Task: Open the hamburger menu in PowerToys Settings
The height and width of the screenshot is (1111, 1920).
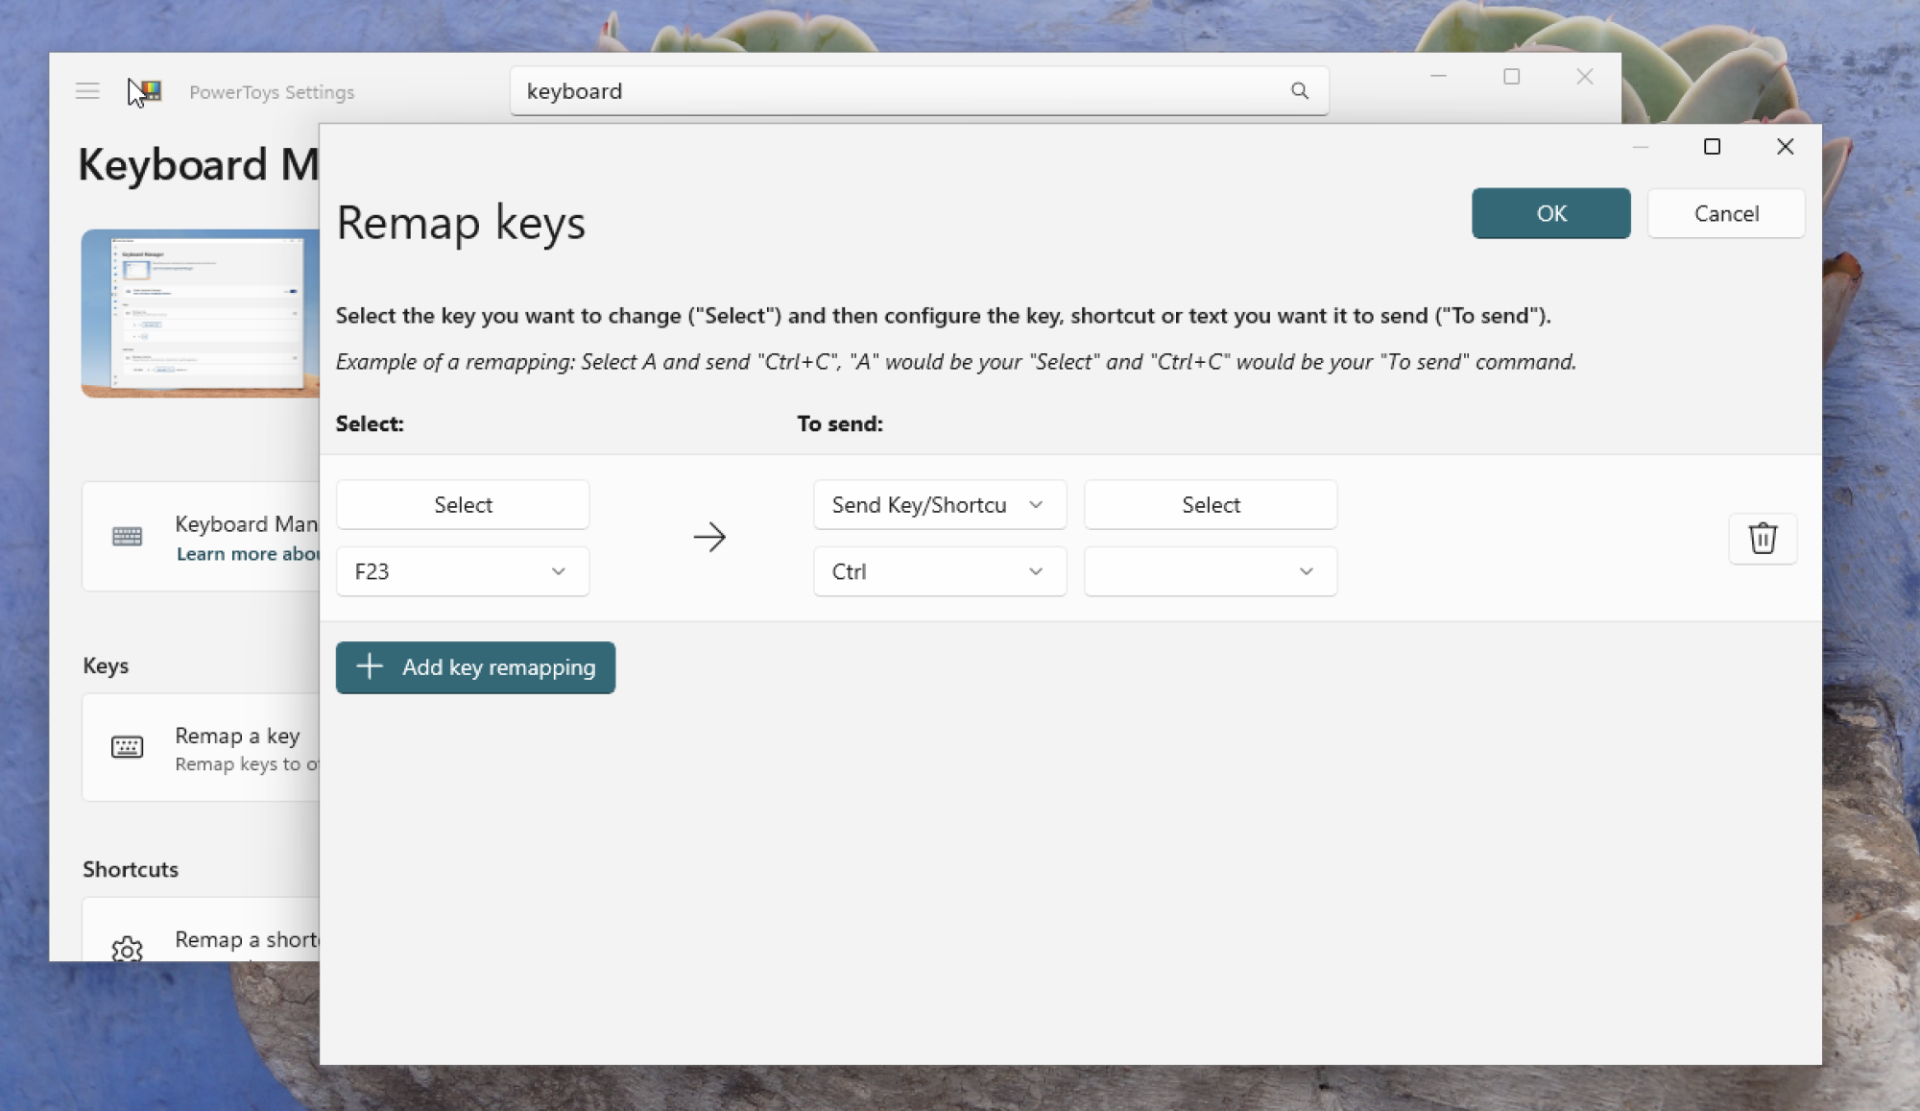Action: click(x=87, y=91)
